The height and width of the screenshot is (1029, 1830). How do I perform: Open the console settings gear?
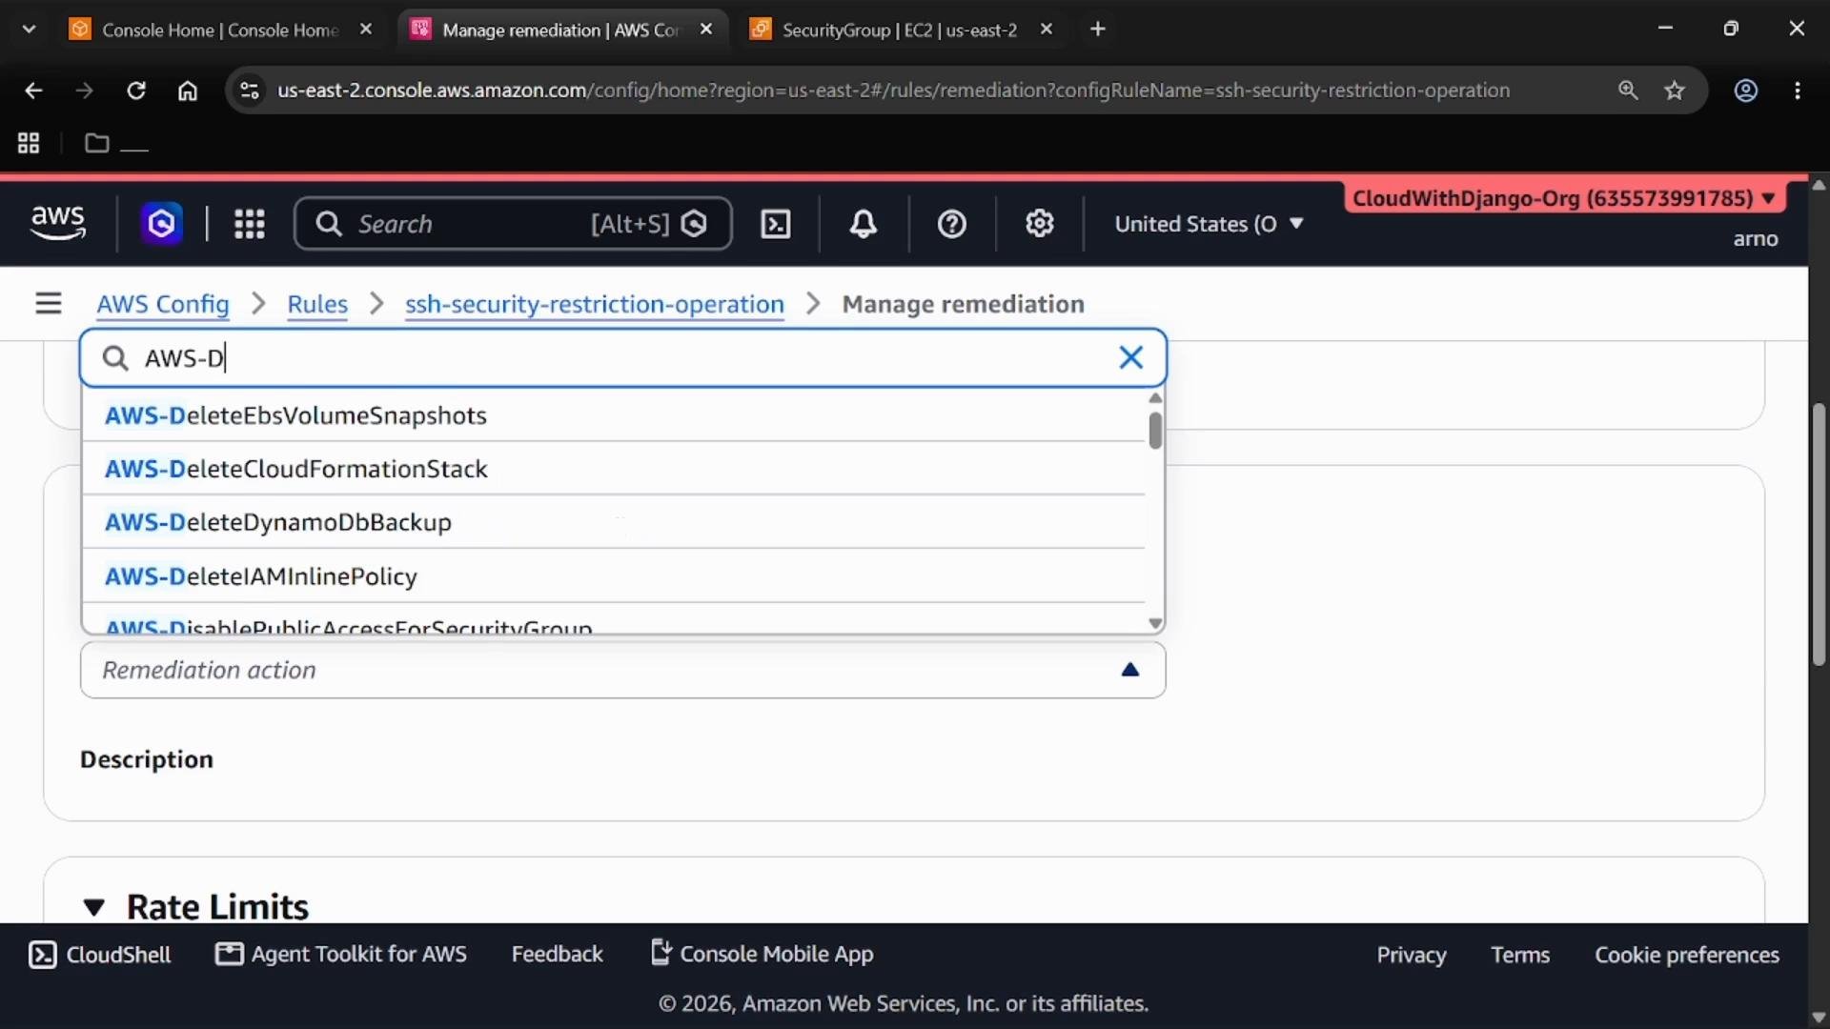(1040, 224)
